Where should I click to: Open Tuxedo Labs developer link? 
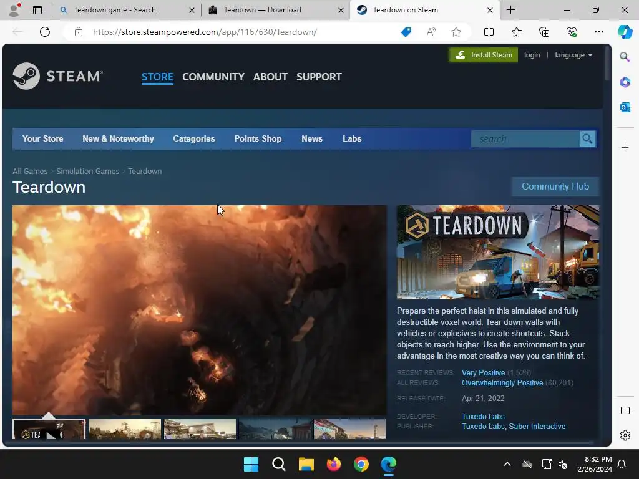pos(483,416)
